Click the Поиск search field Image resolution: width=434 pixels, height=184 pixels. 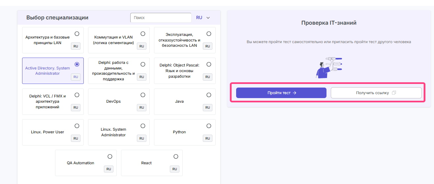pyautogui.click(x=161, y=18)
